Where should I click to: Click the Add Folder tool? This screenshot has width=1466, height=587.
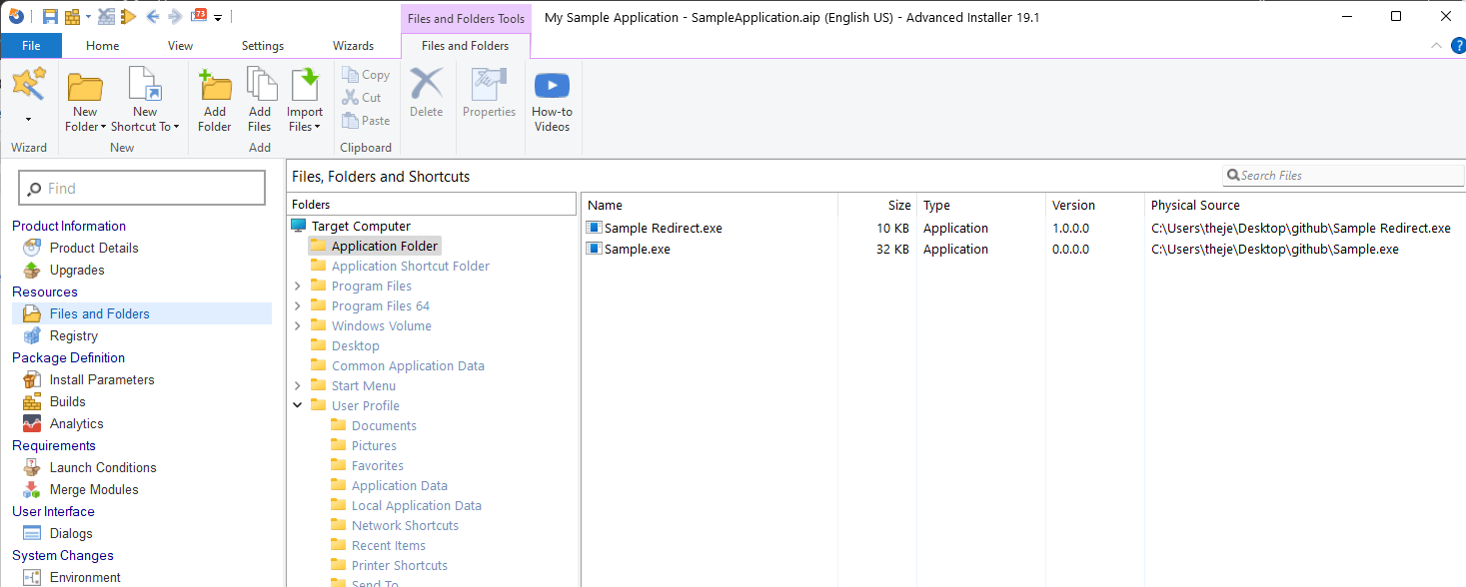click(x=215, y=97)
